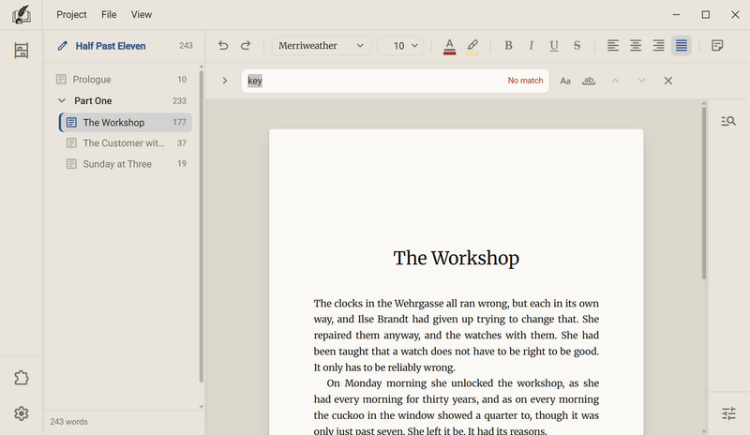
Task: Toggle case-sensitive search (Aa)
Action: (x=565, y=81)
